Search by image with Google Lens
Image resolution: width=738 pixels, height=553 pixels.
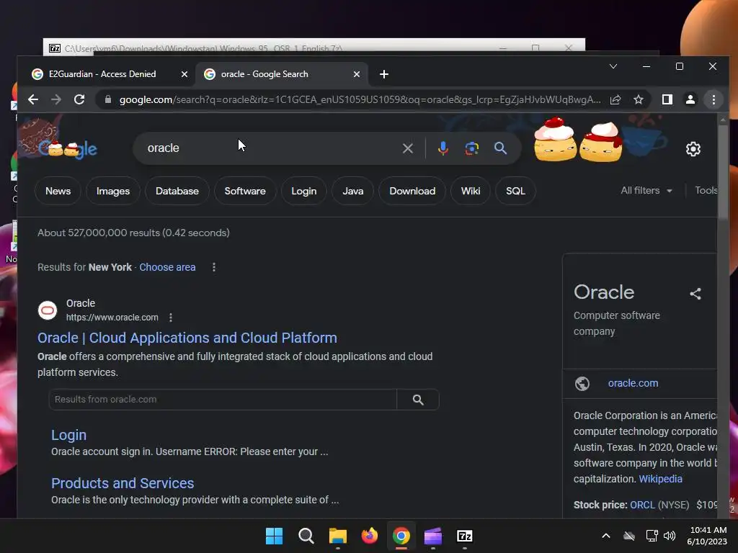tap(471, 148)
